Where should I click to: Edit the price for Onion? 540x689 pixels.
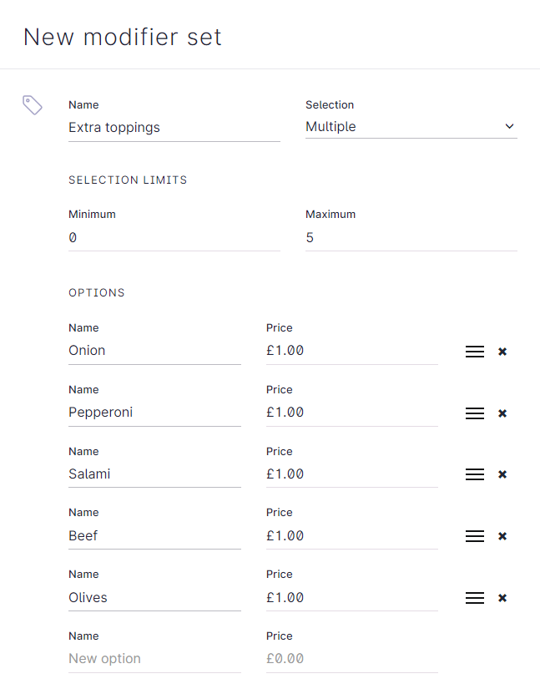351,350
